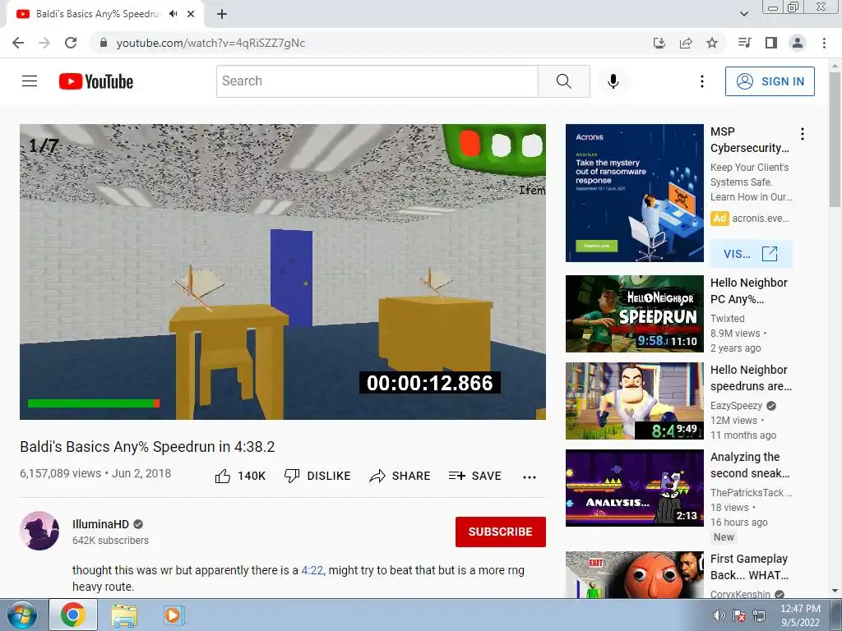This screenshot has width=842, height=631.
Task: Click the SHARE button
Action: [400, 476]
